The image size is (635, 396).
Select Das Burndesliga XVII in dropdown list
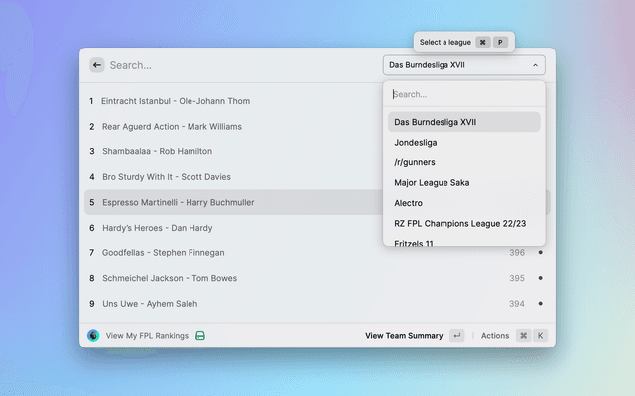[x=436, y=122]
